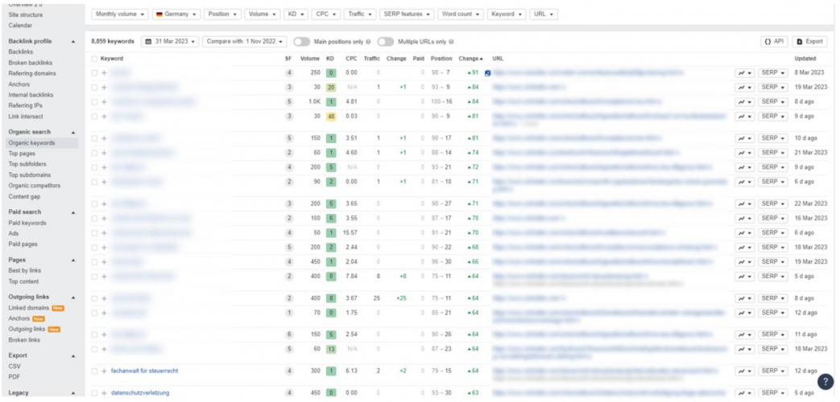This screenshot has height=402, width=840.
Task: Check the box on the 88→14 position row
Action: 94,153
